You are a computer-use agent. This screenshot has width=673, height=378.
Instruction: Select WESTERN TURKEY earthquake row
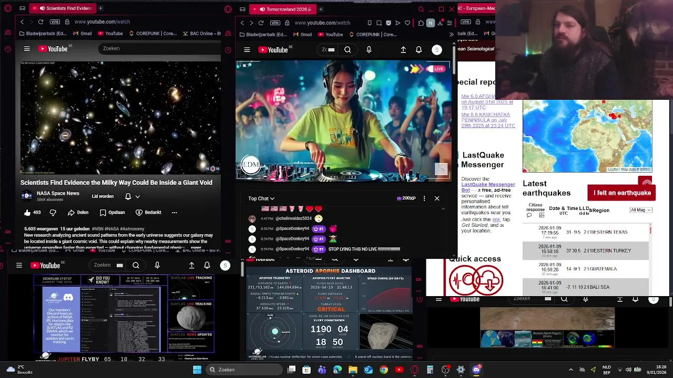click(586, 250)
